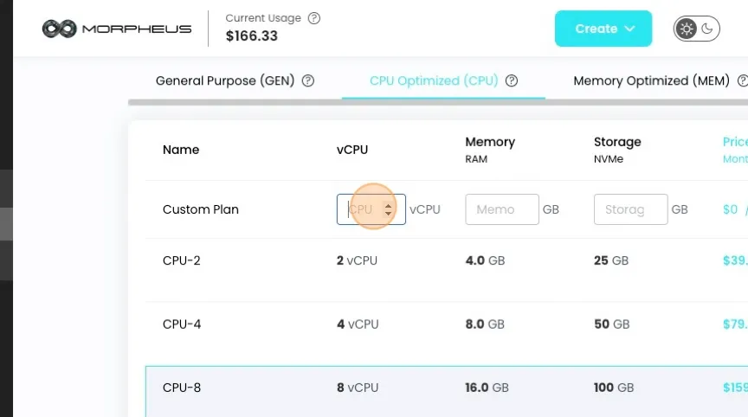Switch to the General Purpose (GEN) tab
Viewport: 748px width, 417px height.
coord(225,80)
